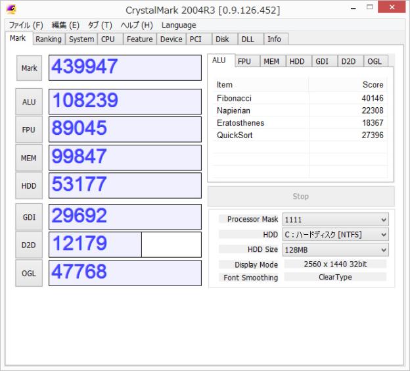Select the HDD detail tab
Screen dimensions: 410x371
(x=298, y=61)
